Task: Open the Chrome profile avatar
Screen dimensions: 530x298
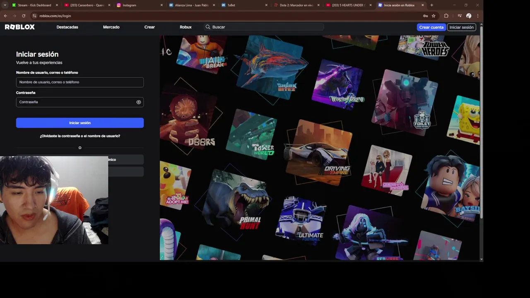Action: point(469,16)
